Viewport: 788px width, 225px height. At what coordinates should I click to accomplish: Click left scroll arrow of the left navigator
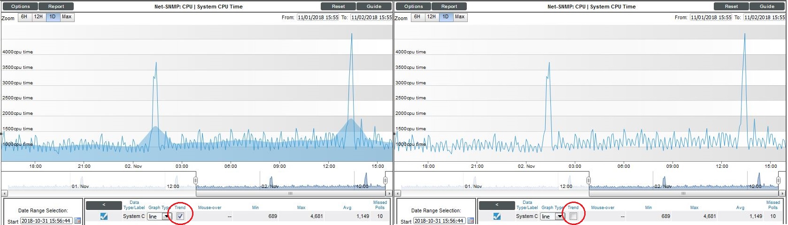(5, 193)
